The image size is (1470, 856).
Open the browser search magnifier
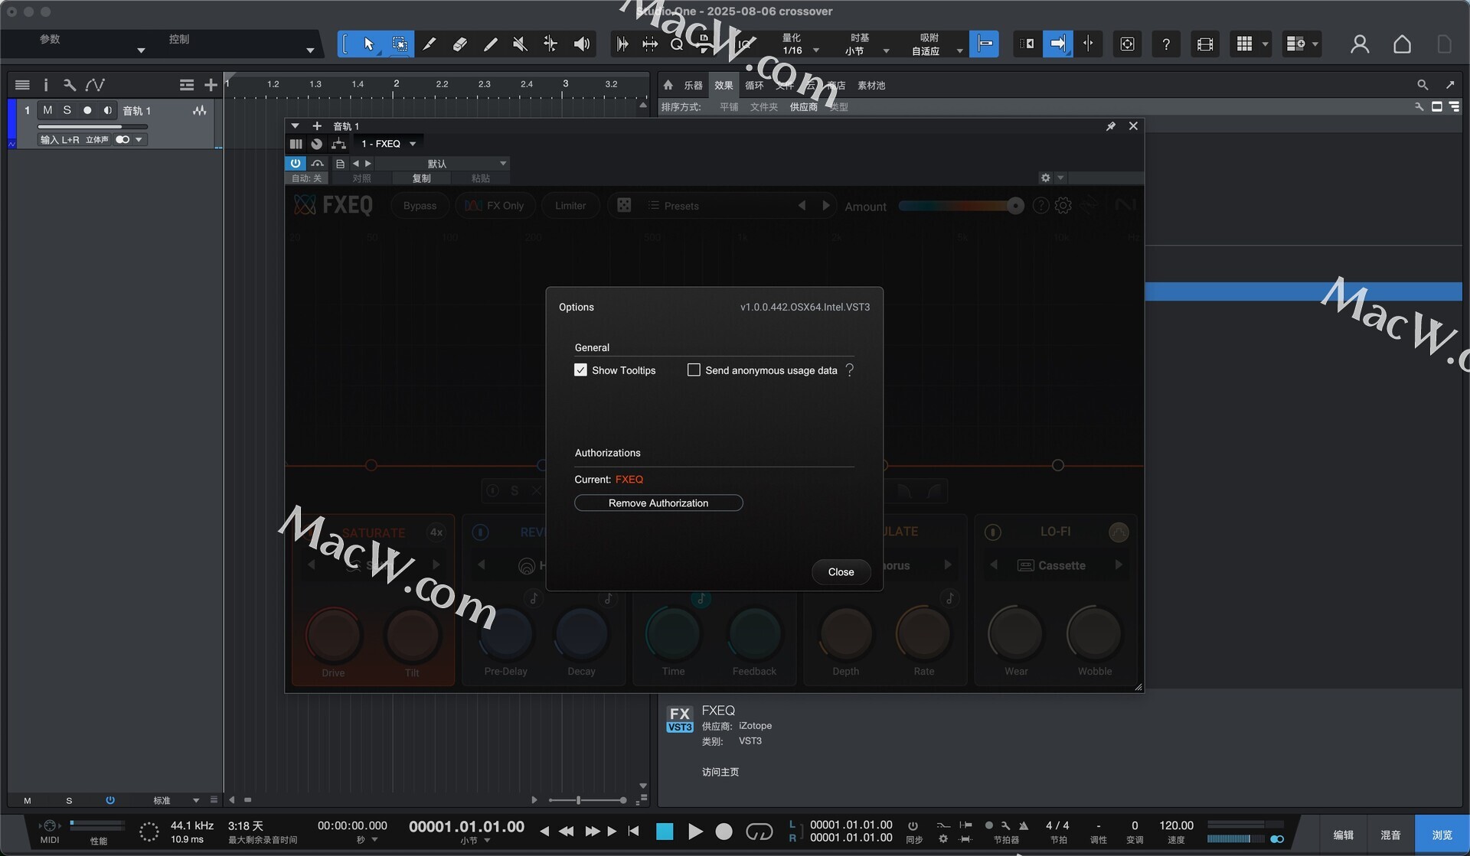[x=1423, y=85]
